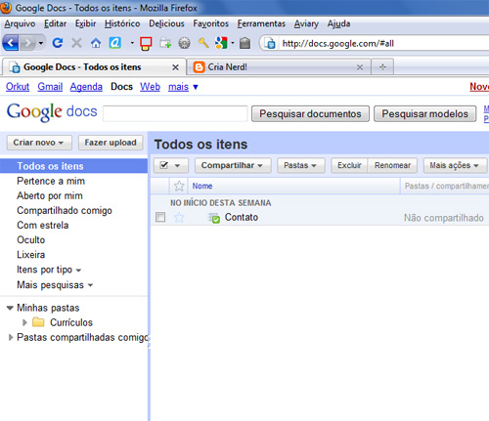Expand Pastas compartilhadas comigo
This screenshot has height=421, width=489.
click(x=11, y=337)
